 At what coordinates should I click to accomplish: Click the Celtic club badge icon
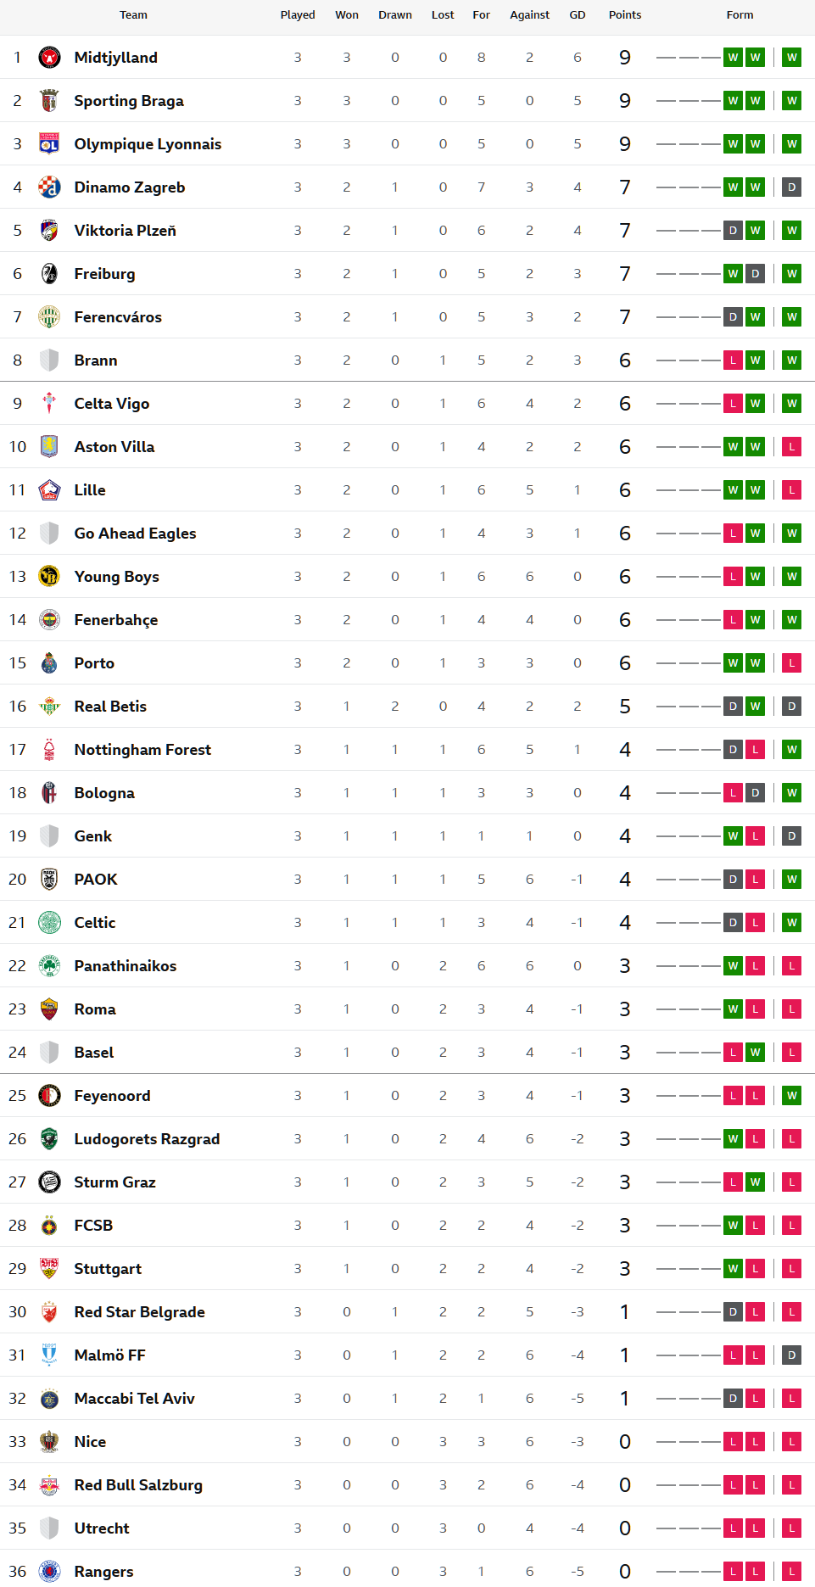tap(49, 923)
